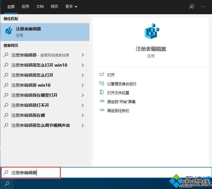Click the taskbar search magnifier button
212x189 pixels.
tap(7, 184)
